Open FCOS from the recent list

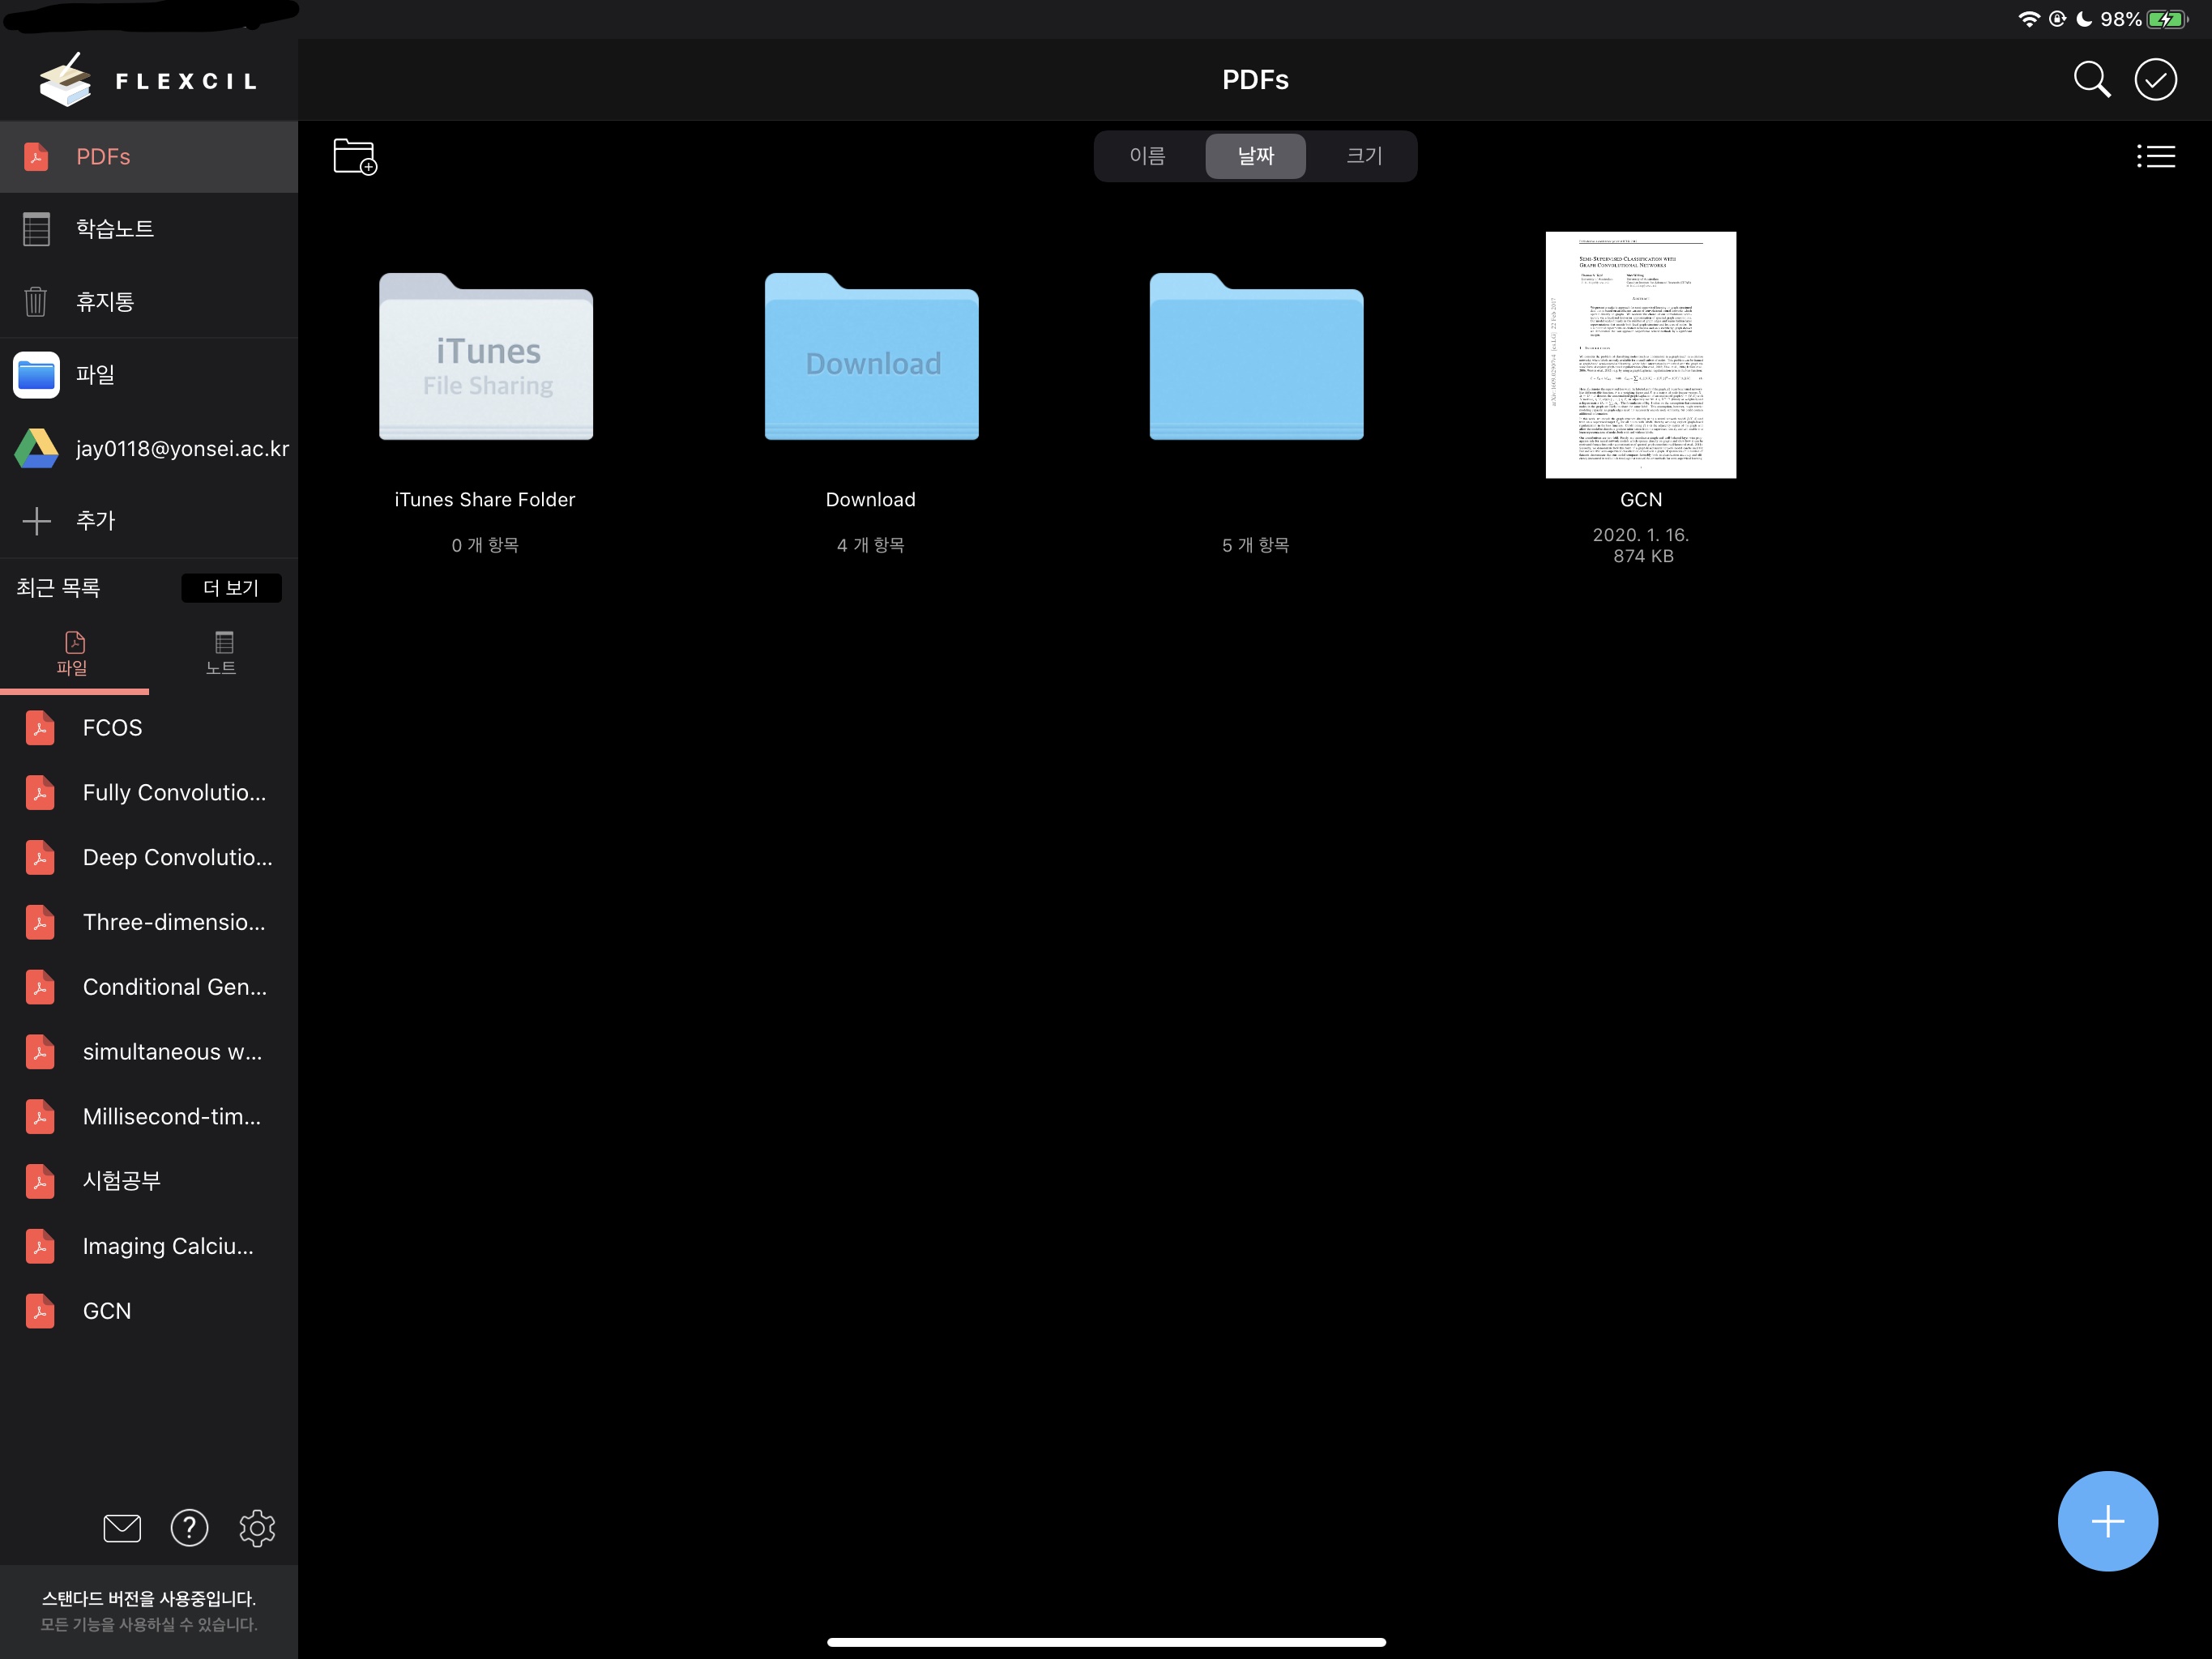click(x=112, y=728)
